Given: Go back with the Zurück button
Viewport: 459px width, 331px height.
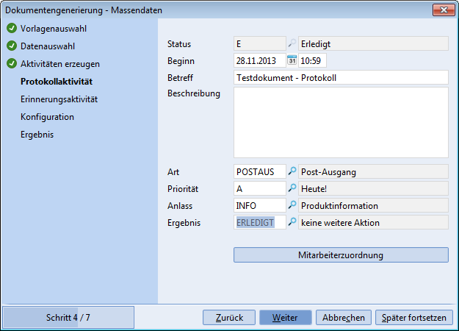Looking at the screenshot, I should [x=230, y=318].
